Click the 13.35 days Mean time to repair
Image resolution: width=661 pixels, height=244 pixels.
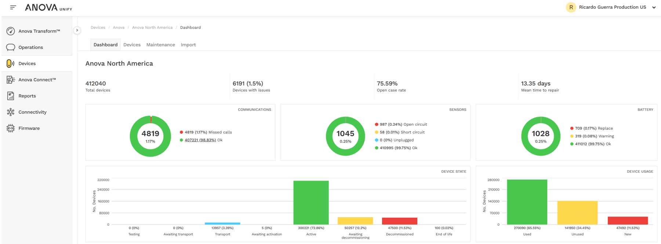tap(536, 84)
